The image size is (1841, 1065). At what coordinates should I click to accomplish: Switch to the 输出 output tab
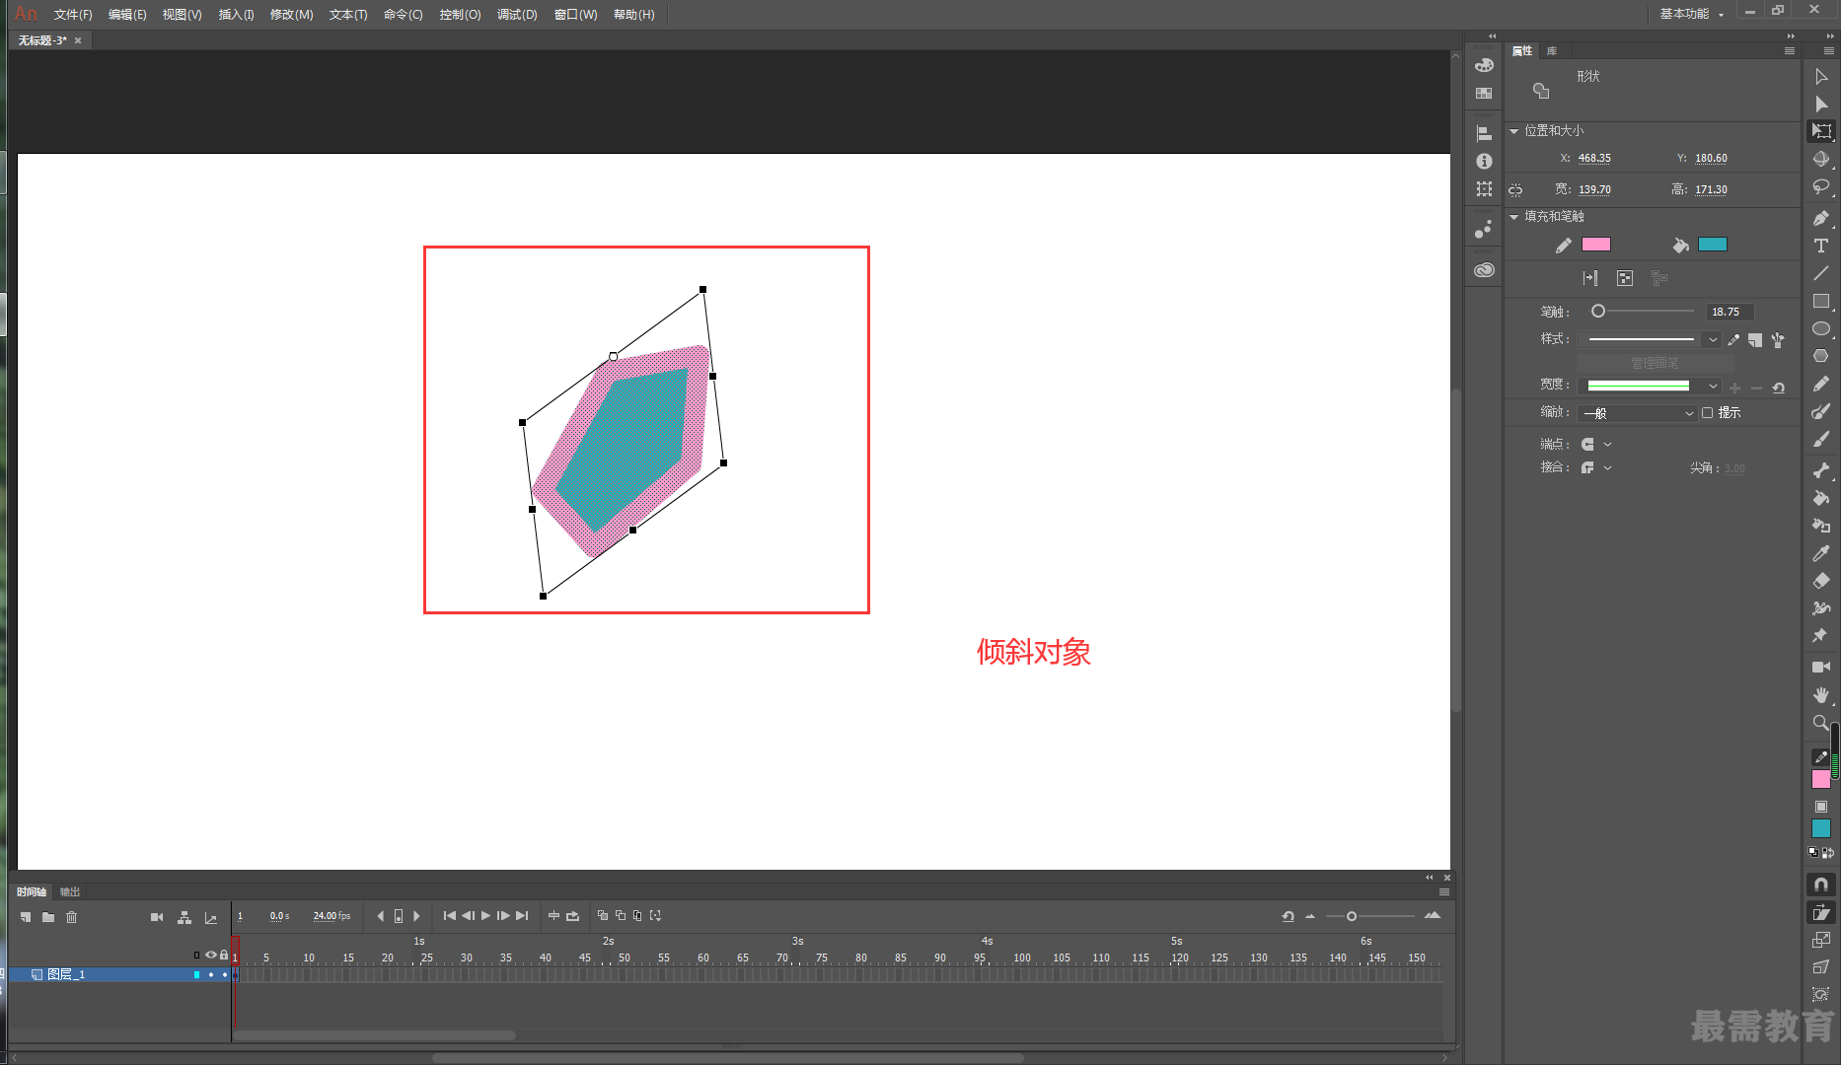pos(69,891)
